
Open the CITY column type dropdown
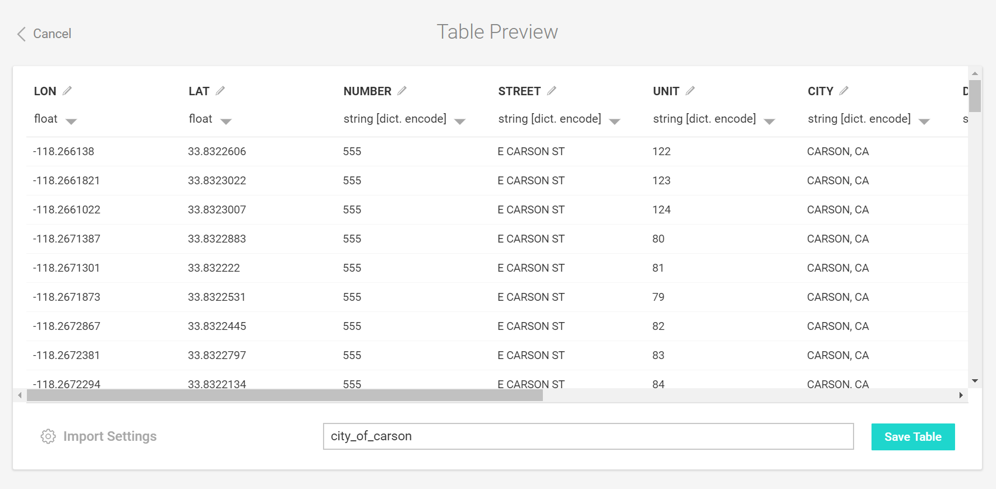924,121
